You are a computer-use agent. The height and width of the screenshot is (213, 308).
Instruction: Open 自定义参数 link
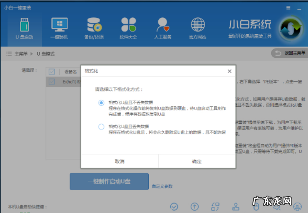[x=162, y=186]
